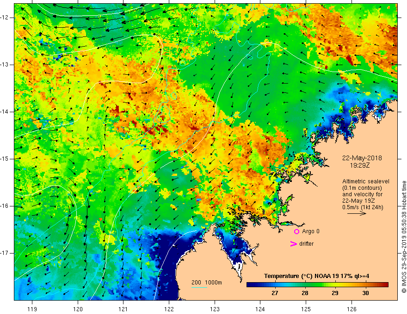407x314 pixels.
Task: Click the 'Altimetric sealevel' legend text
Action: (365, 181)
